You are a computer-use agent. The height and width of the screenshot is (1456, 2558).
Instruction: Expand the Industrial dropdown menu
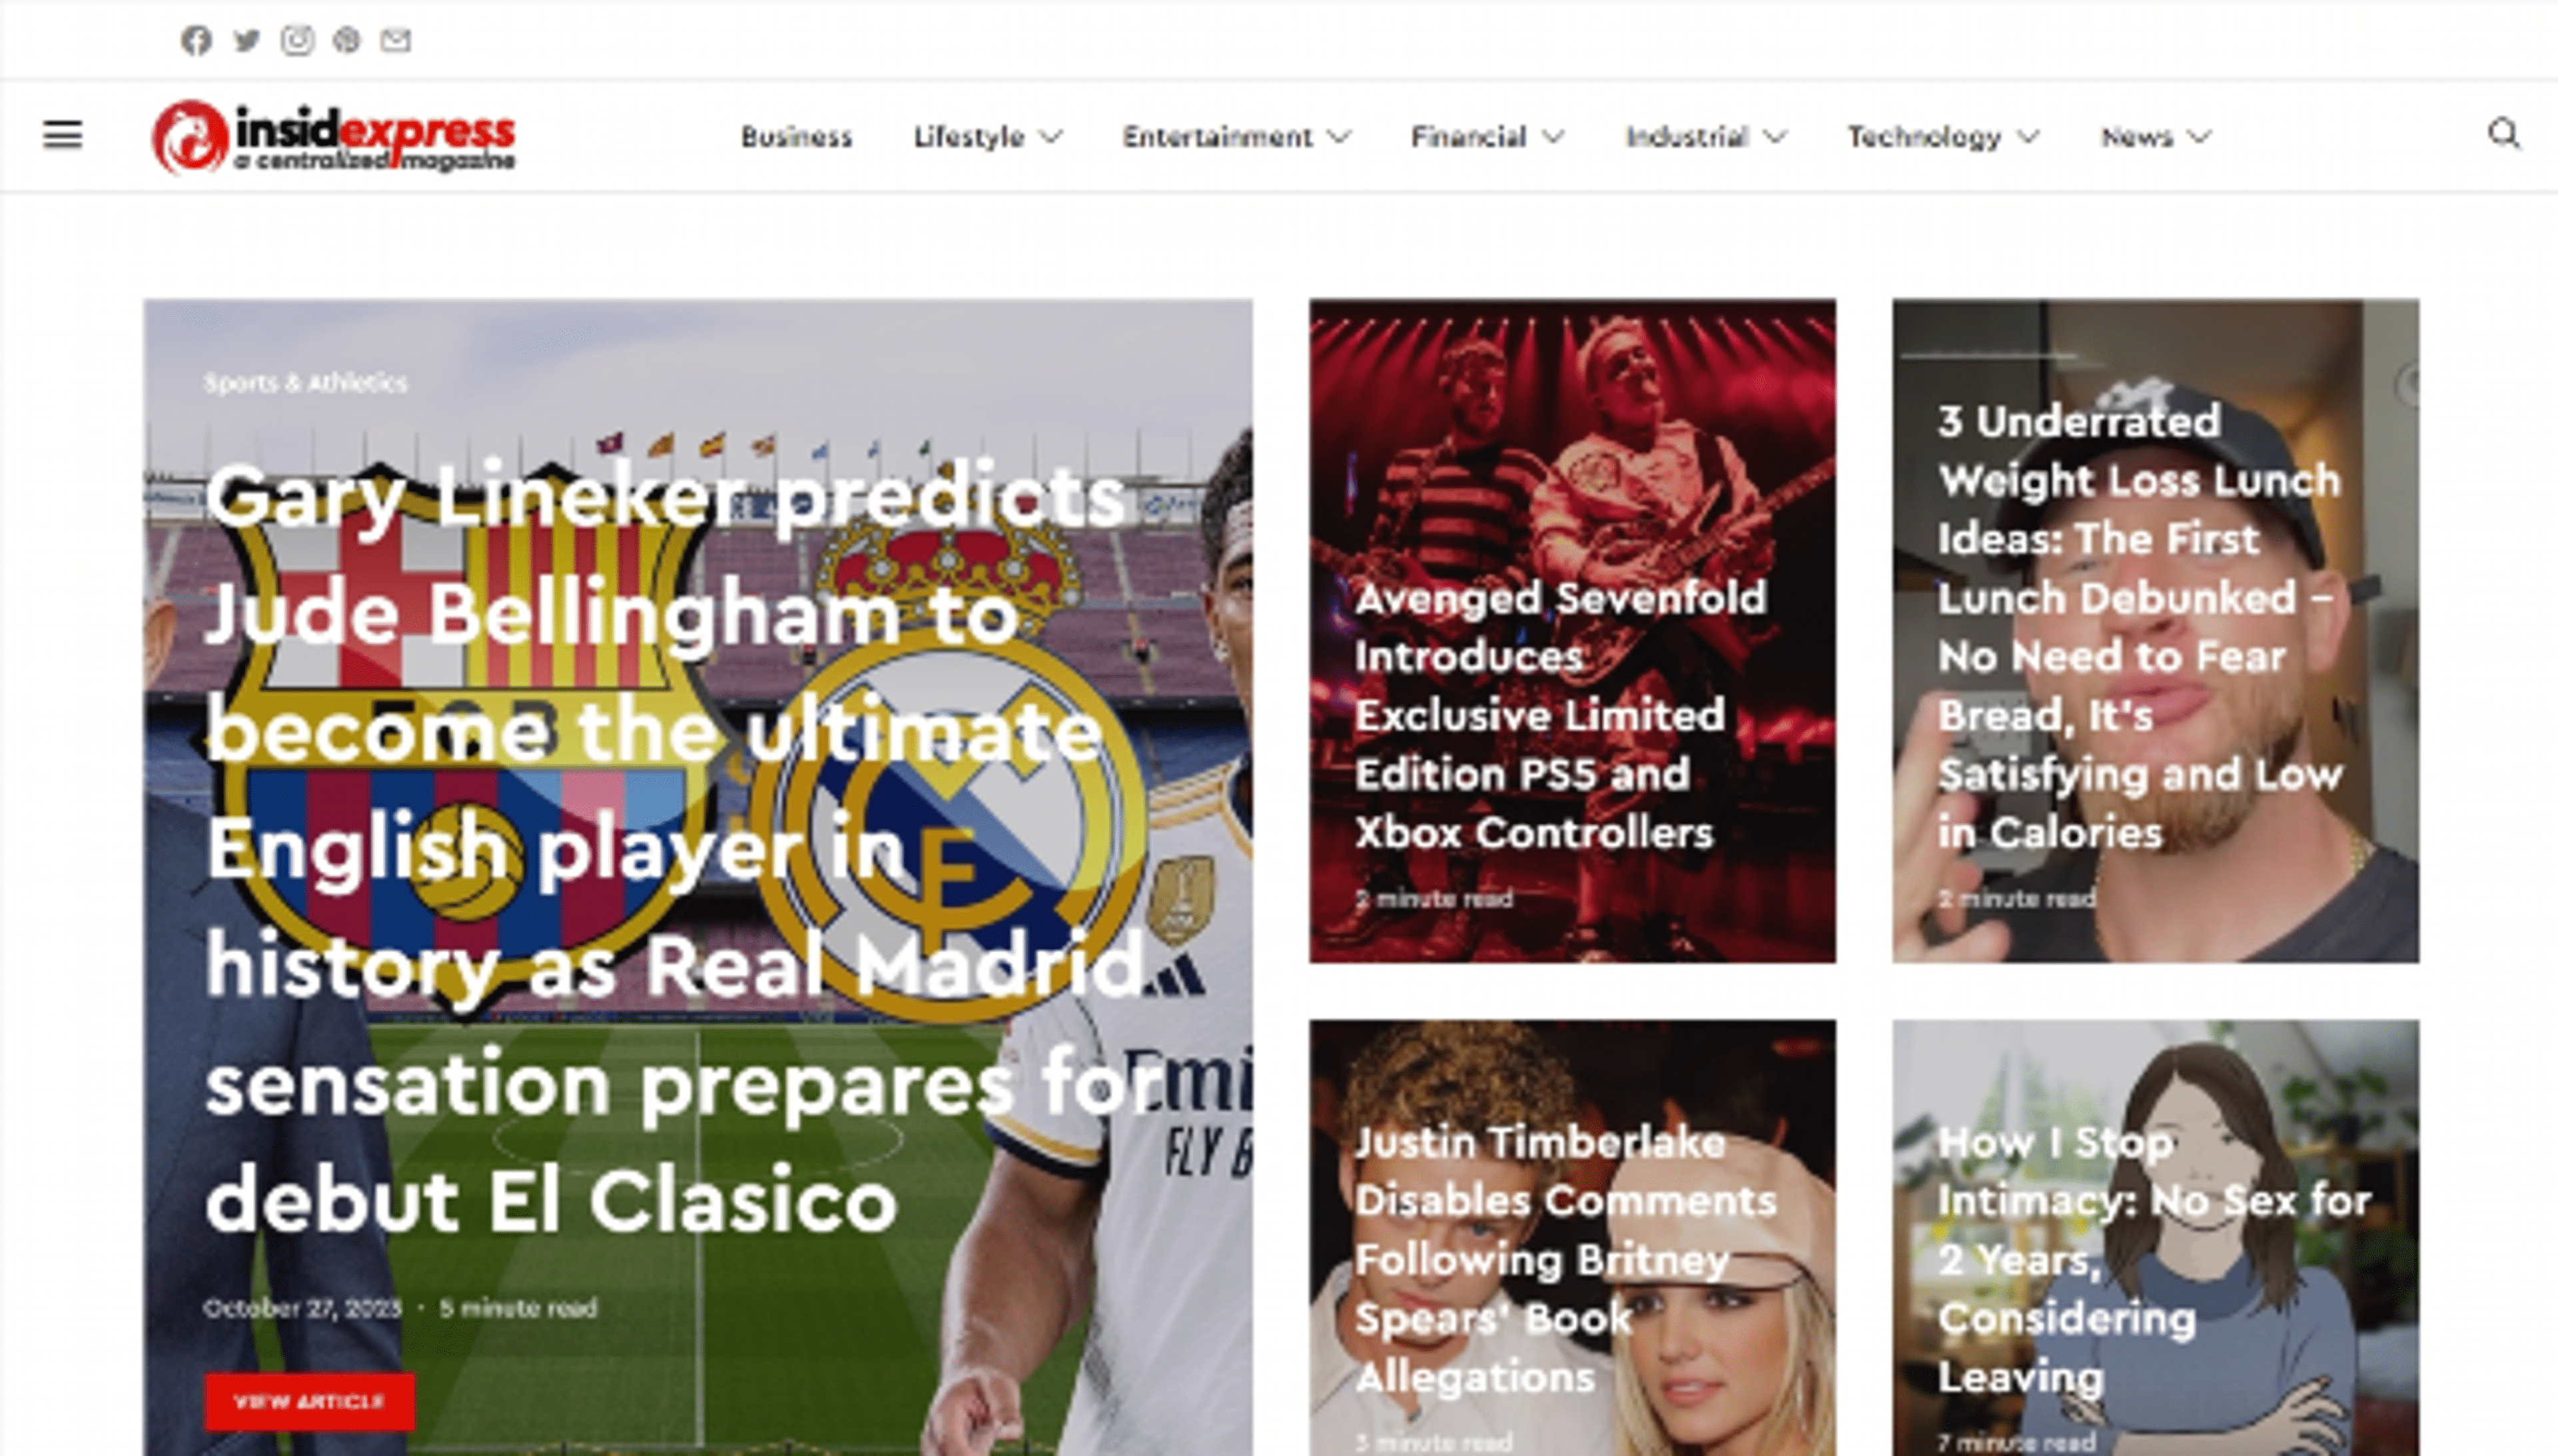point(1706,136)
